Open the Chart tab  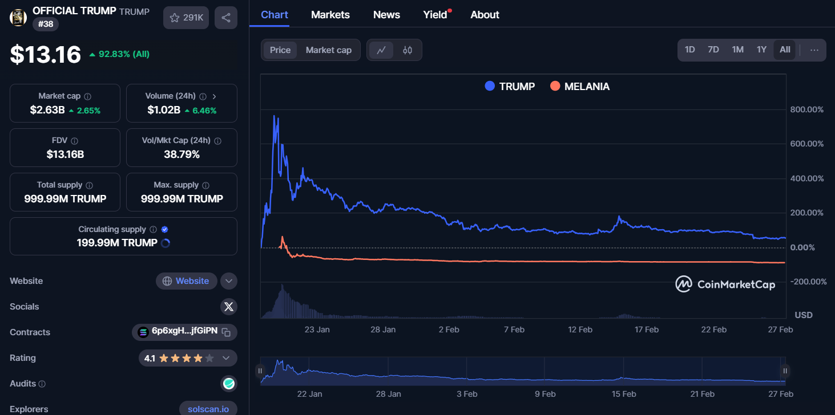(275, 15)
